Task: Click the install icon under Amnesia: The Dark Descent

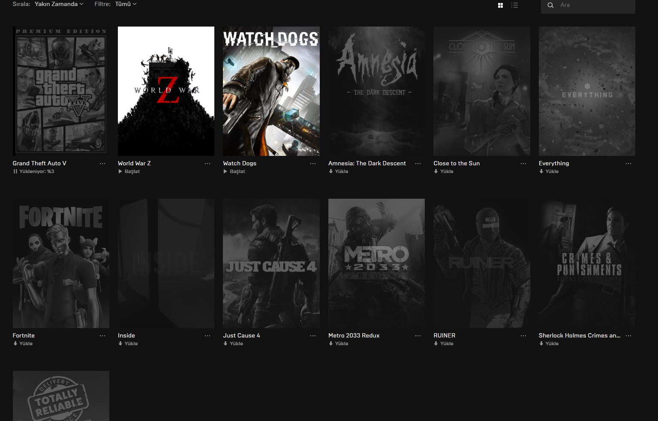Action: click(x=331, y=171)
